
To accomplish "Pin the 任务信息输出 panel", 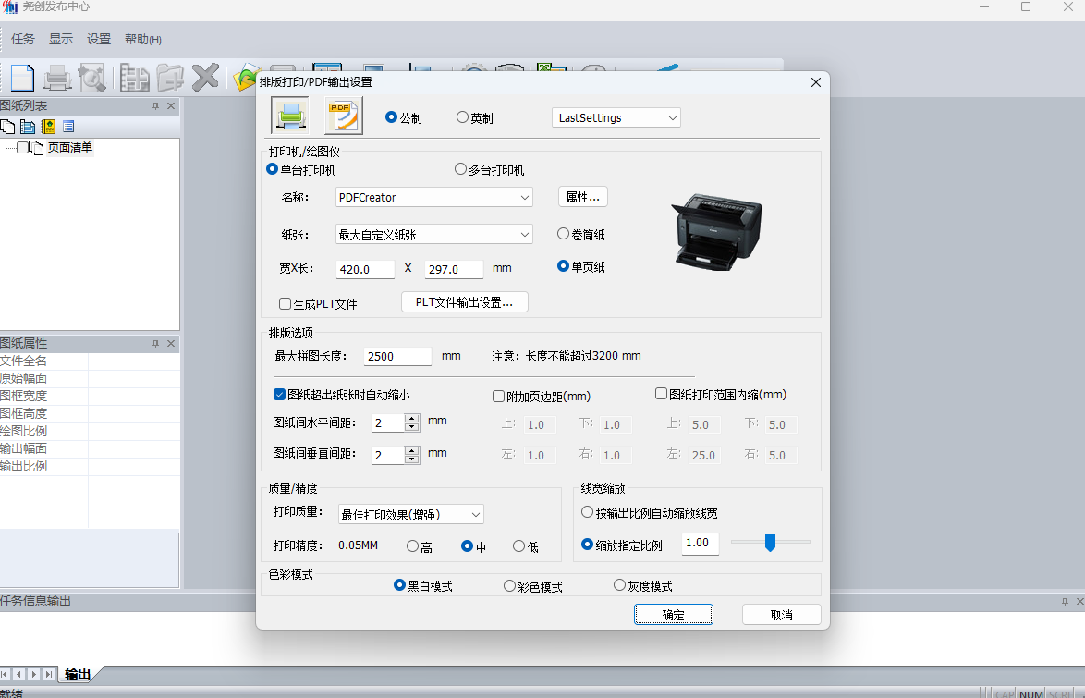I will [1065, 601].
